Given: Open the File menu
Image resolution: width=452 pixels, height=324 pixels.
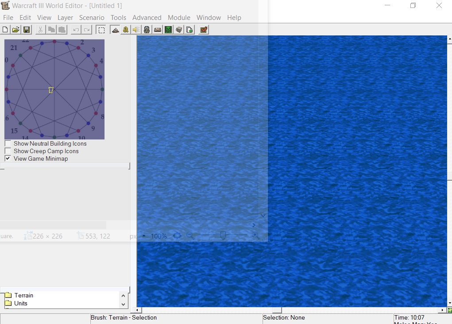Looking at the screenshot, I should [8, 18].
